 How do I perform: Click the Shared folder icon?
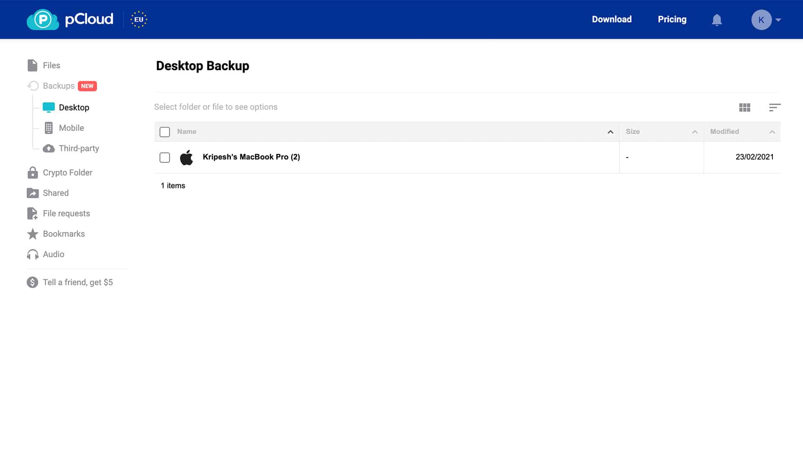pyautogui.click(x=33, y=193)
